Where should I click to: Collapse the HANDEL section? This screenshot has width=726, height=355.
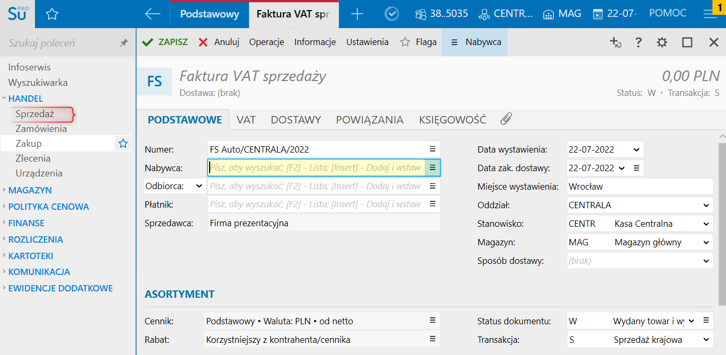(4, 98)
